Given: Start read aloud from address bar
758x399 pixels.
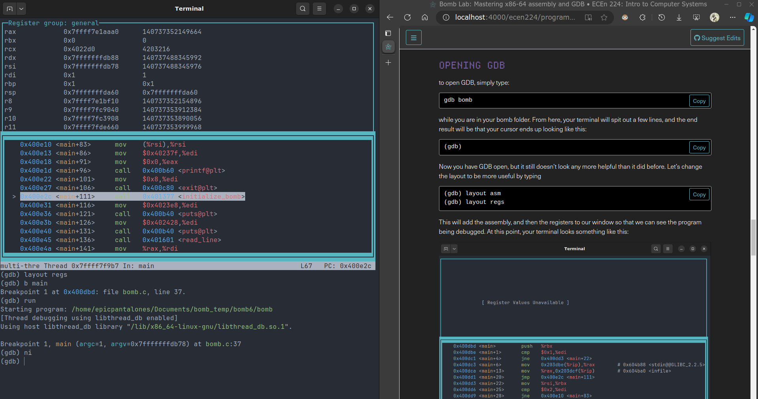Looking at the screenshot, I should tap(588, 17).
